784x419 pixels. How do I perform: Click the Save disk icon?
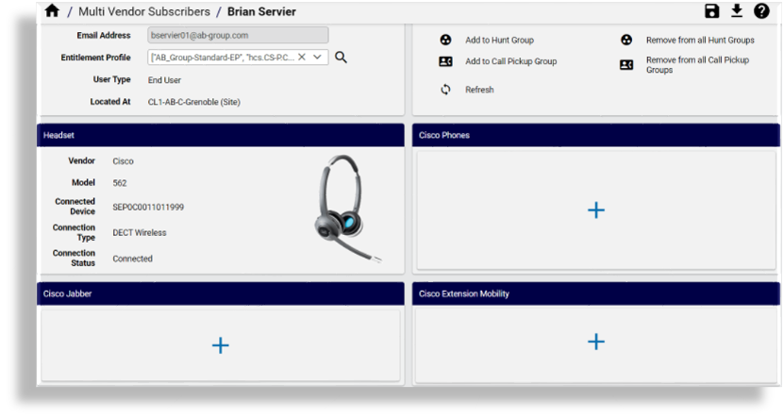(712, 11)
